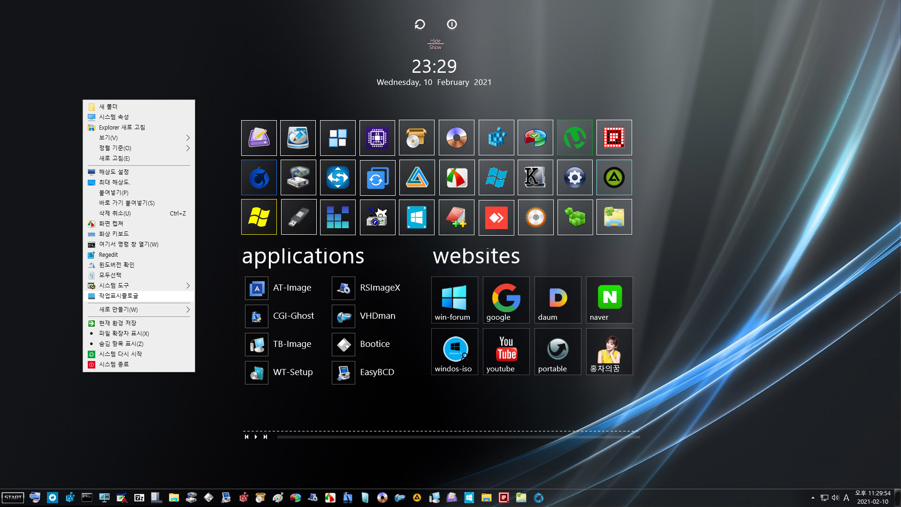Click the player play button
Screen dimensions: 901x507
(256, 437)
